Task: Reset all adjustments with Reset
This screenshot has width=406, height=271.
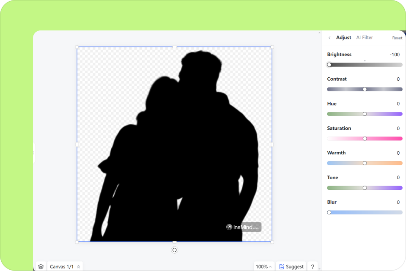Action: (397, 38)
